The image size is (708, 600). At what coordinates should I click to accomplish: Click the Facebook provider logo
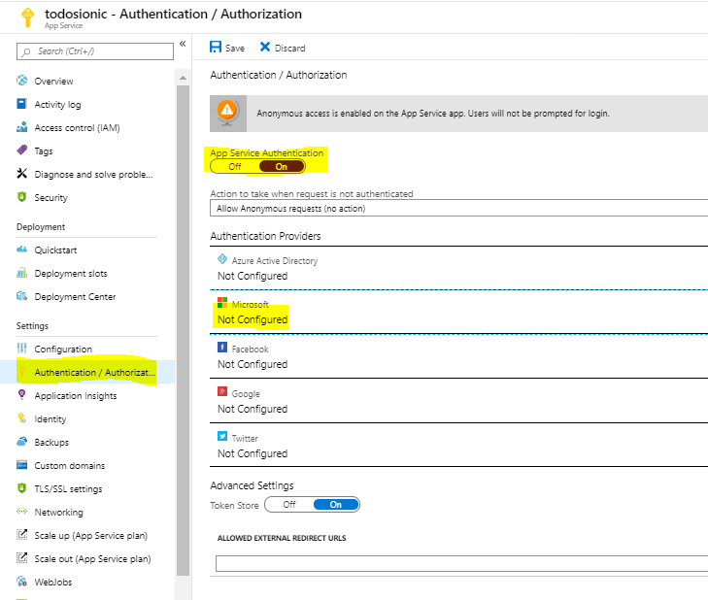click(x=222, y=348)
